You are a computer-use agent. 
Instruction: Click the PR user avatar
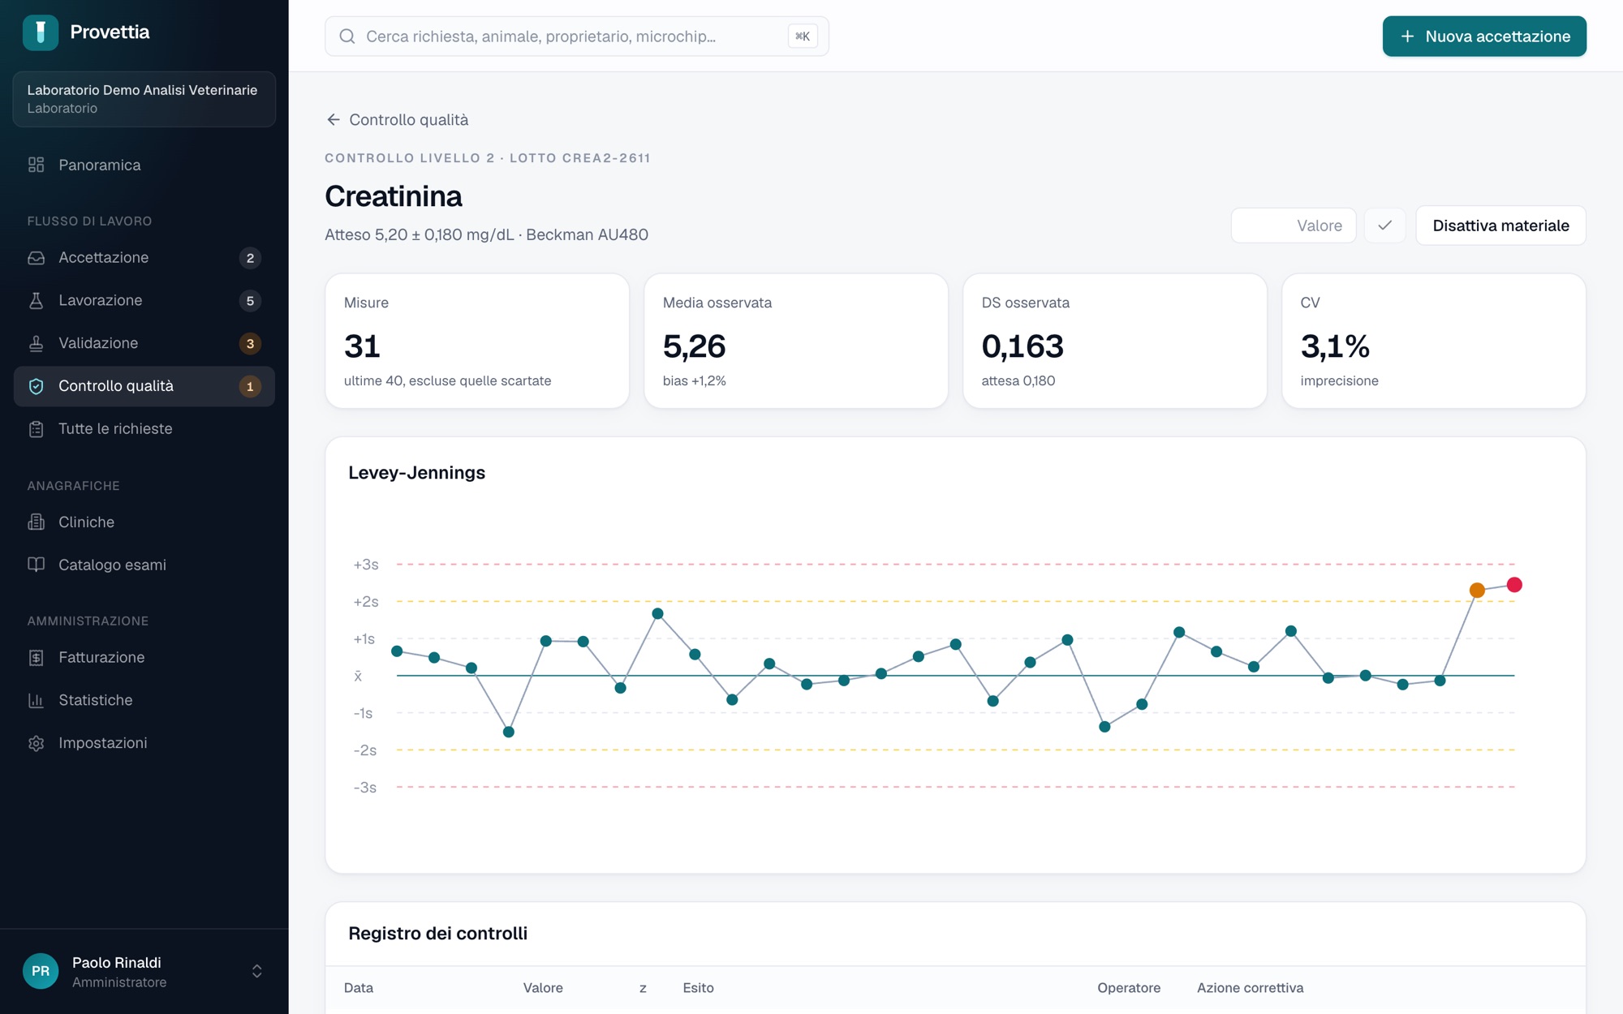tap(41, 971)
